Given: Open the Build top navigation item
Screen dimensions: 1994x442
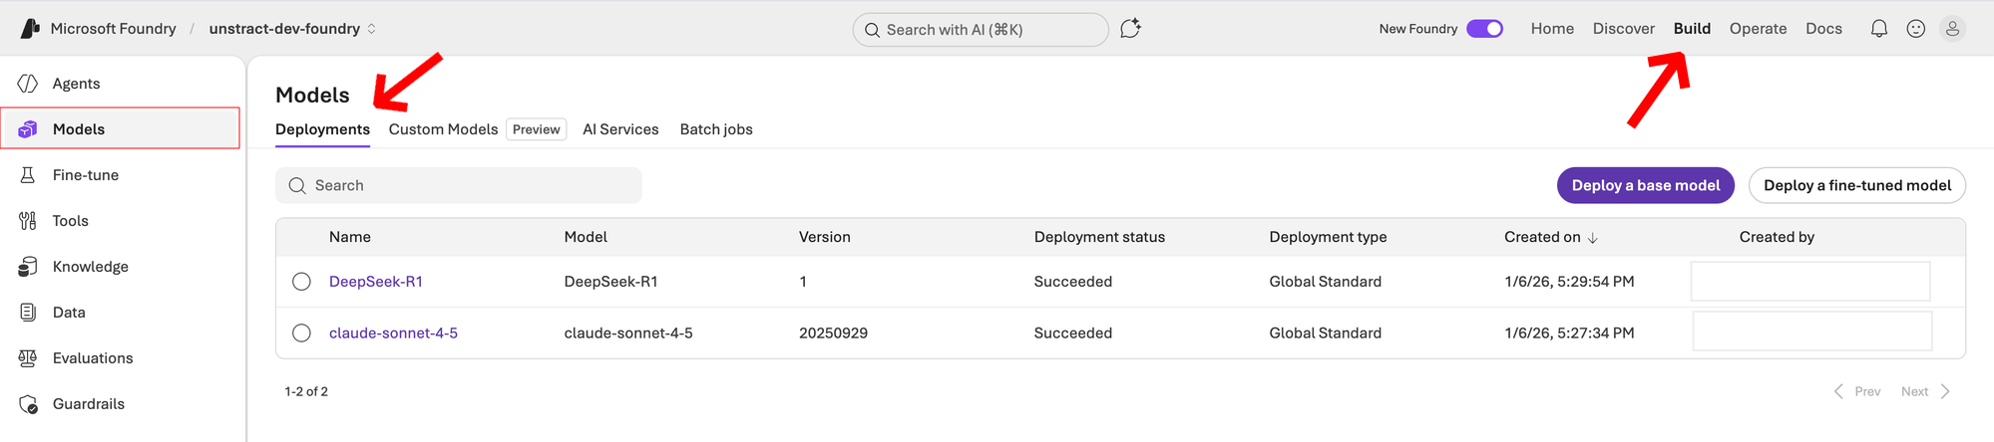Looking at the screenshot, I should tap(1692, 29).
